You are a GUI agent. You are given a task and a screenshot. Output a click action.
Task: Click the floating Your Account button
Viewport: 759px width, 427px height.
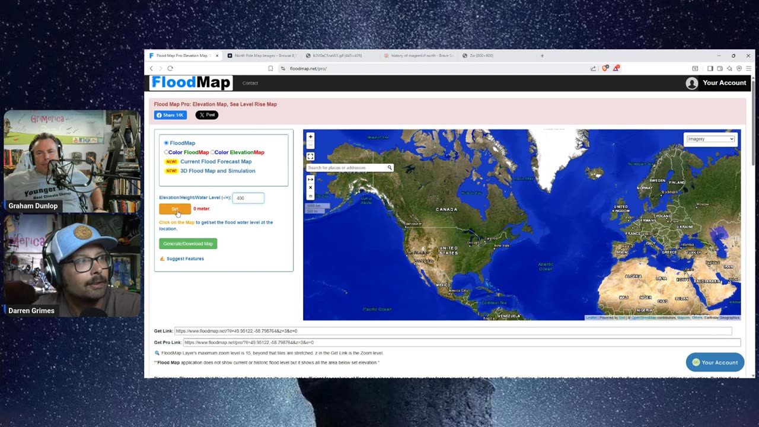click(x=715, y=362)
